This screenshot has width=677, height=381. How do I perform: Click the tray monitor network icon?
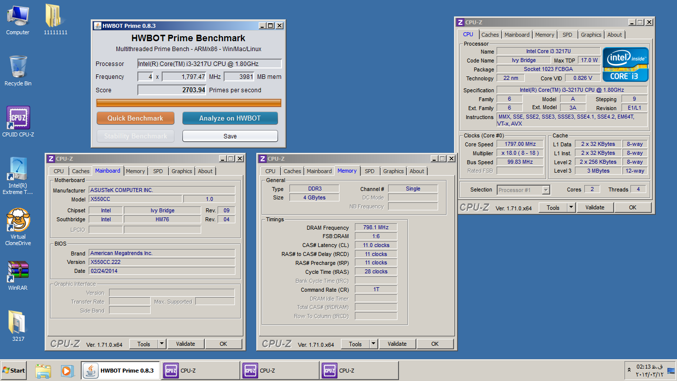tap(671, 370)
